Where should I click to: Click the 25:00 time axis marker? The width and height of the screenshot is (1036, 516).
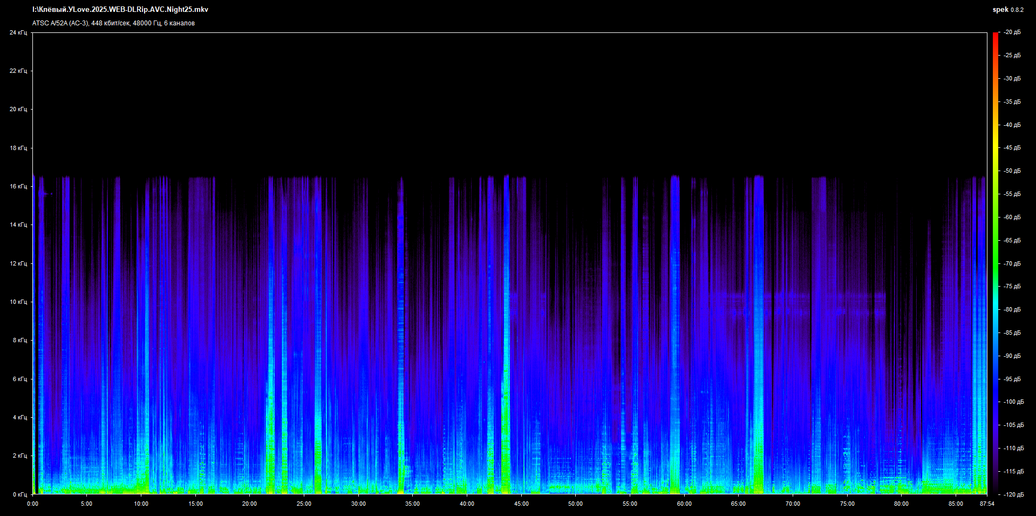pyautogui.click(x=304, y=504)
